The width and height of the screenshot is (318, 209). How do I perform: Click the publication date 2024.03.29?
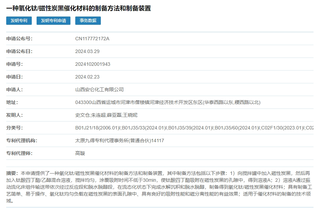pos(87,51)
